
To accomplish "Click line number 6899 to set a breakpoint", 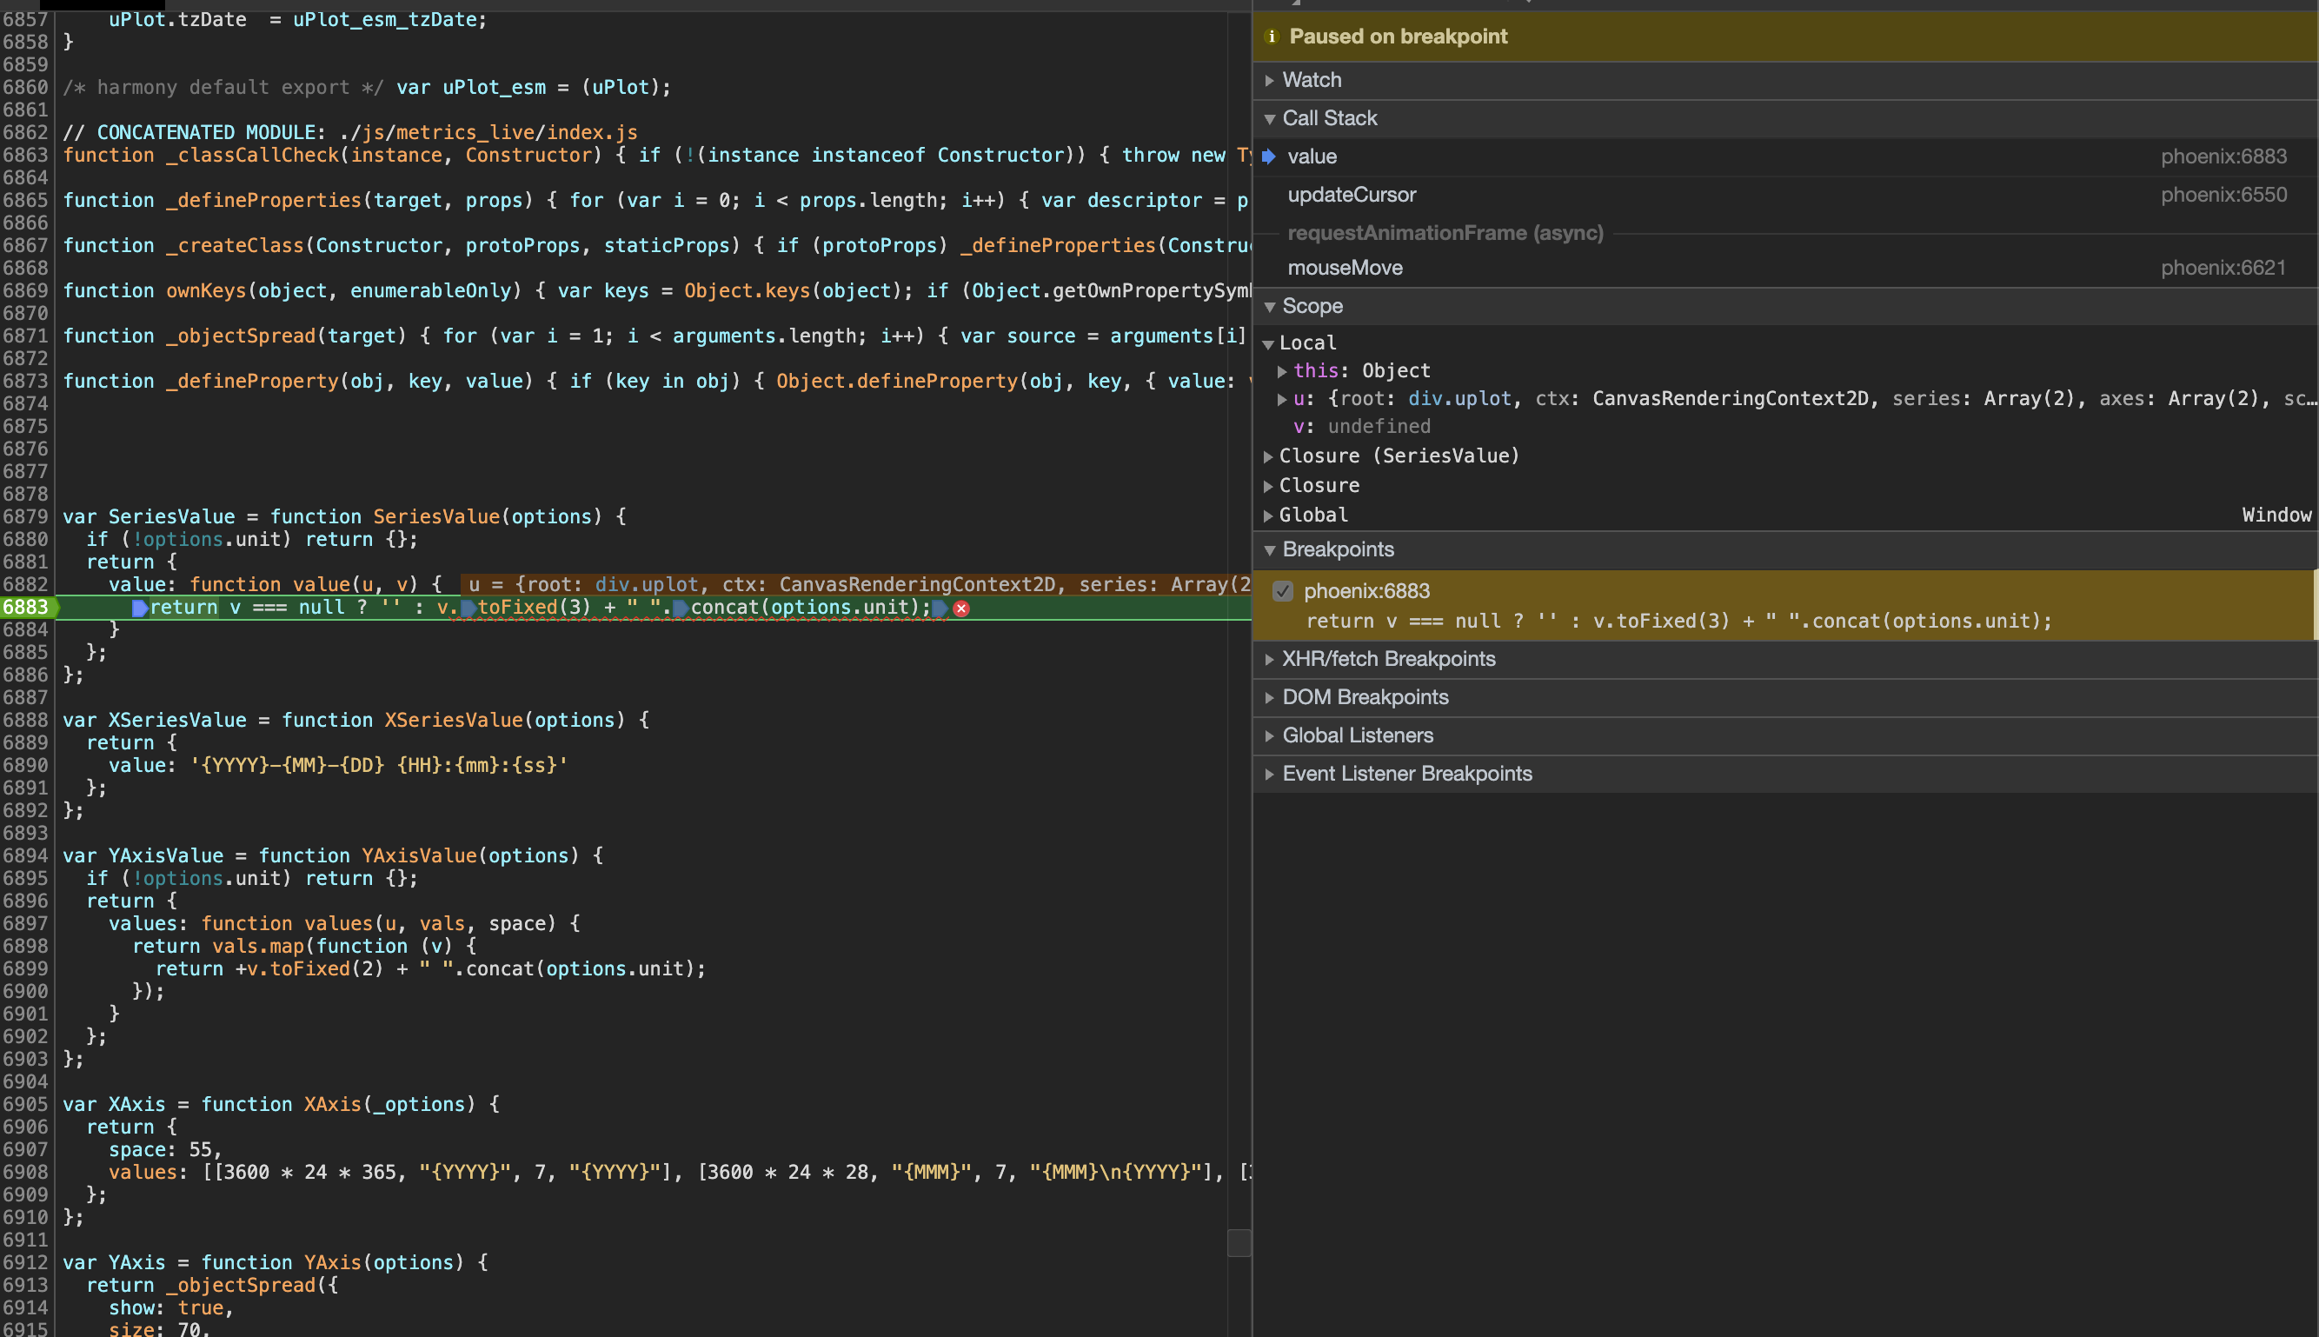I will point(26,968).
